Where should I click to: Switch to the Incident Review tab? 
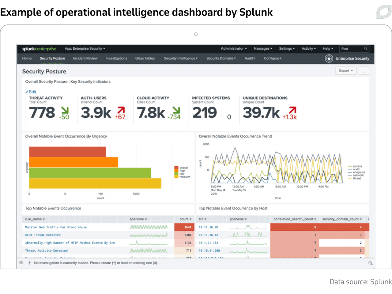click(x=85, y=58)
